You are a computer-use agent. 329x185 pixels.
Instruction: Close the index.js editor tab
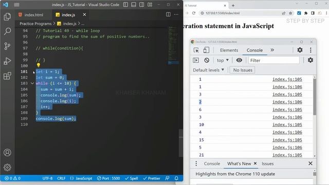pos(84,14)
